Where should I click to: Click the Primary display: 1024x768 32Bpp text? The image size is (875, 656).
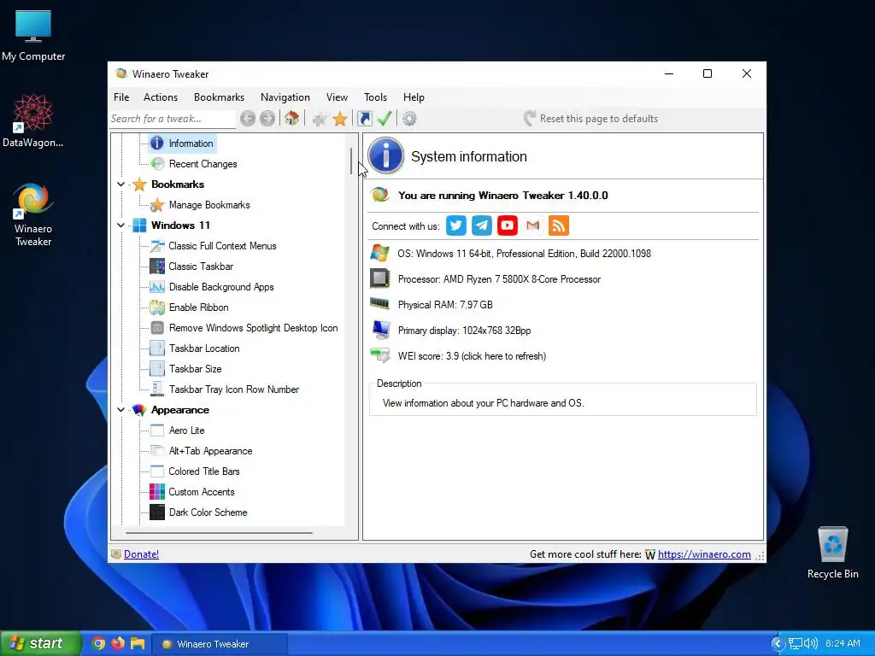[x=464, y=331]
